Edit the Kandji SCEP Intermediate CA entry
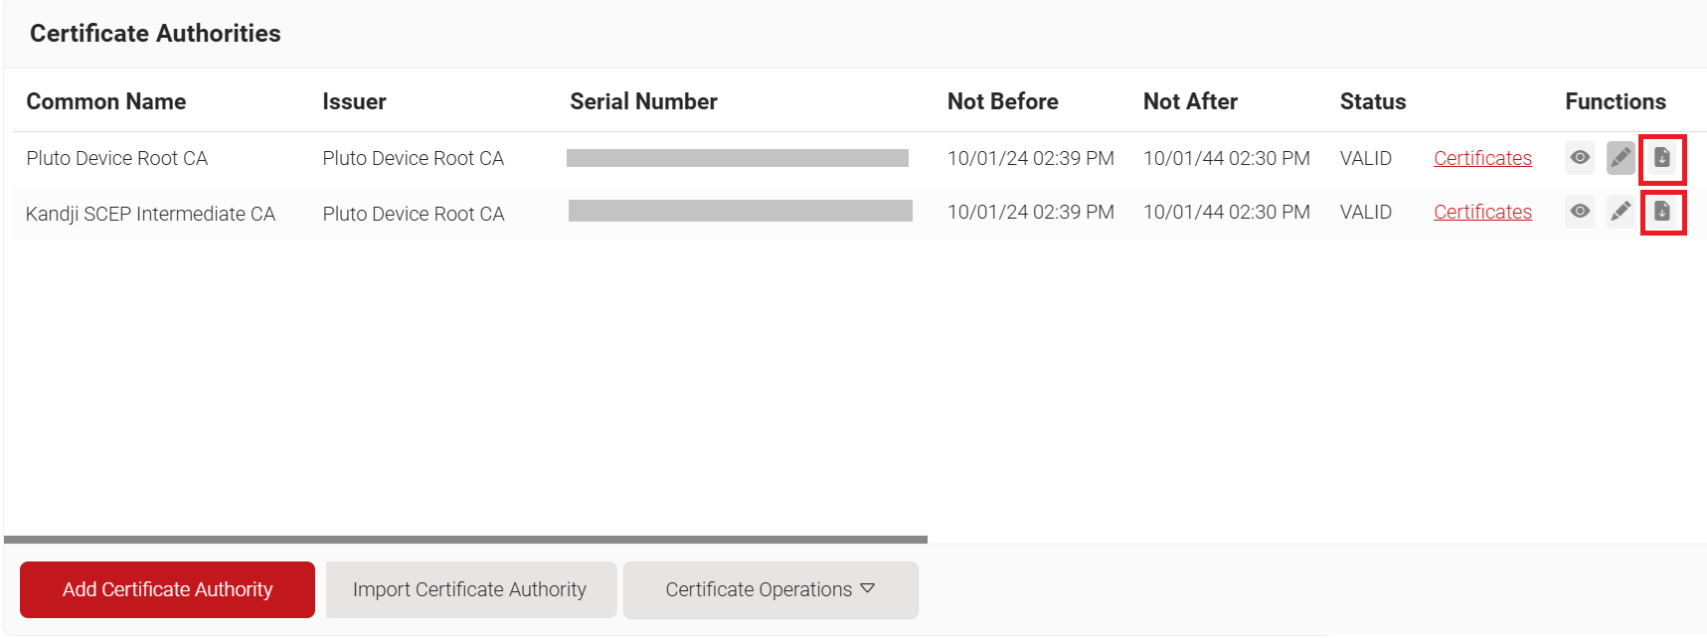The width and height of the screenshot is (1707, 638). point(1621,212)
